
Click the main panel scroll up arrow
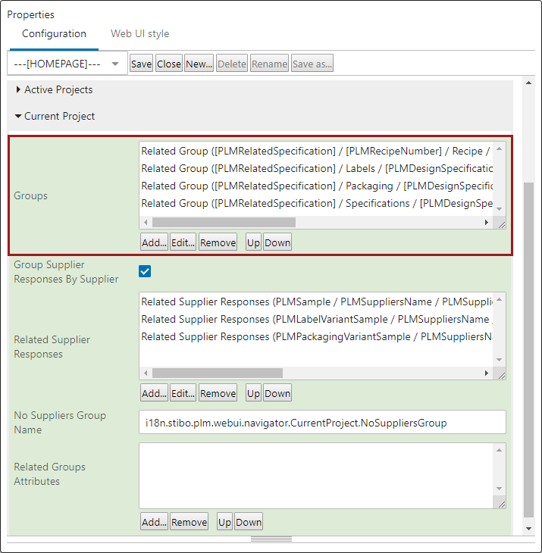click(x=528, y=83)
